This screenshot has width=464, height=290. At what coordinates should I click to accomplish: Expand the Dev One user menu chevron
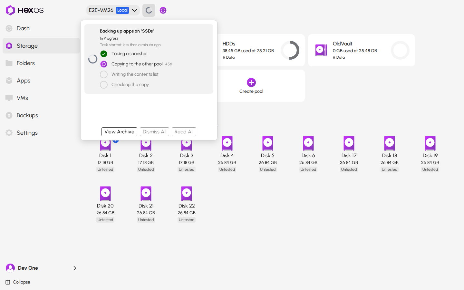click(x=75, y=268)
